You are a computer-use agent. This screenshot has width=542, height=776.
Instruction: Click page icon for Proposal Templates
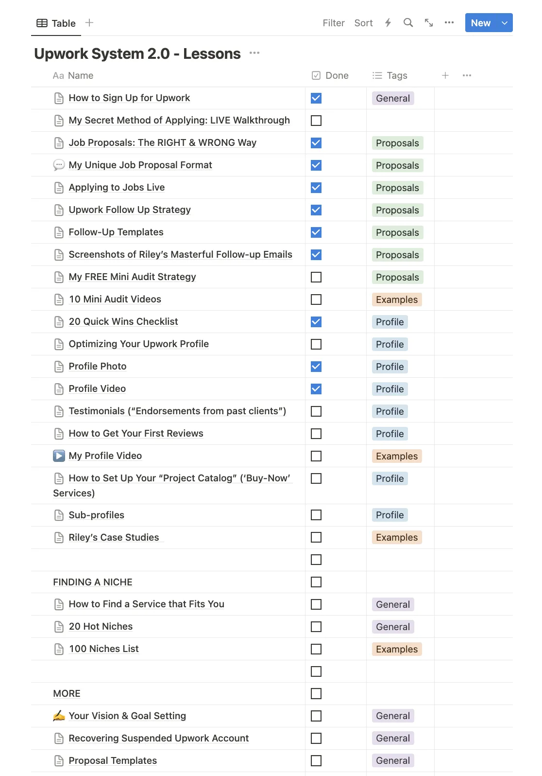pos(59,761)
